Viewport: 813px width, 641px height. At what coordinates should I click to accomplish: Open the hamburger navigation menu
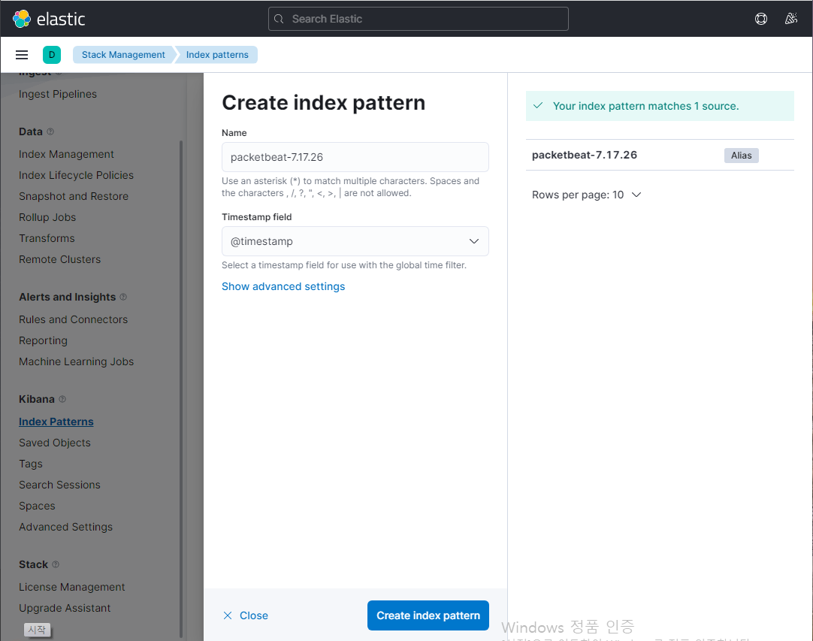coord(22,54)
